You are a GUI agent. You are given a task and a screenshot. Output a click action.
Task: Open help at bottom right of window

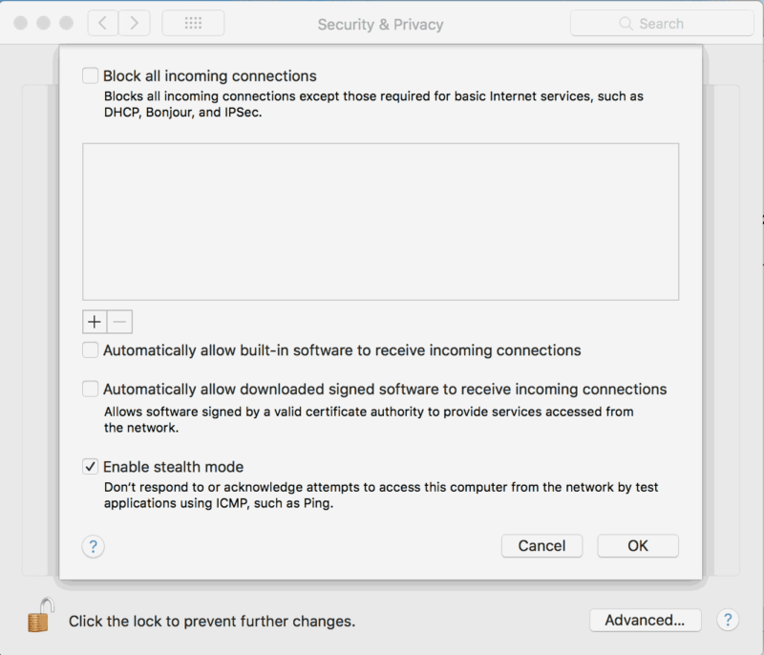coord(728,620)
